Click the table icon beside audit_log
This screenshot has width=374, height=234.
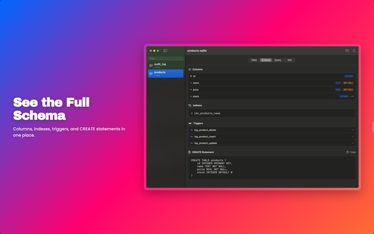(x=150, y=65)
